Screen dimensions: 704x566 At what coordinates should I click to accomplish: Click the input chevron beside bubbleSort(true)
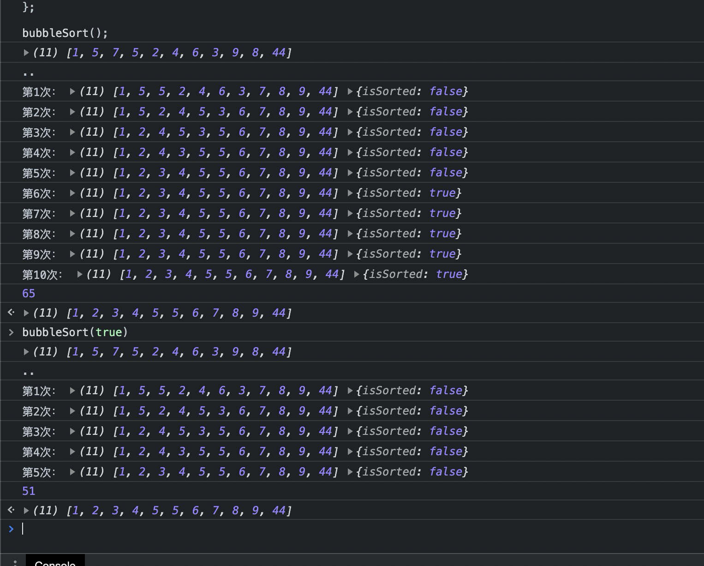[11, 332]
